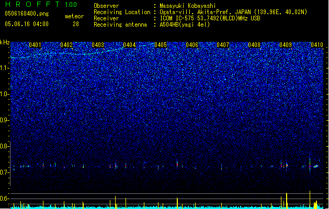Click the 0403 time marker
329x209 pixels.
[98, 45]
